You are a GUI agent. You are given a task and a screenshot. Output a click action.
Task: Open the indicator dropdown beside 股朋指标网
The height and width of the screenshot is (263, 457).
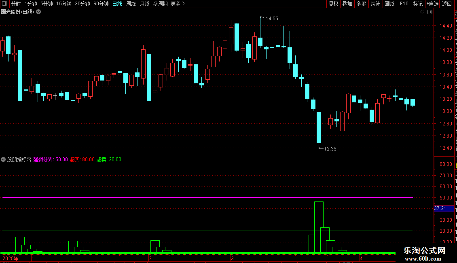coord(3,159)
